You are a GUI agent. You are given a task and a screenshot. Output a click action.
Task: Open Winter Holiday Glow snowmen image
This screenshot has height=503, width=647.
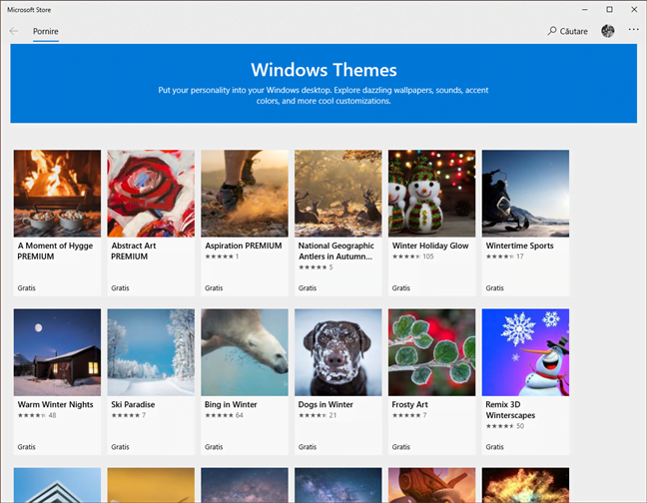coord(432,194)
